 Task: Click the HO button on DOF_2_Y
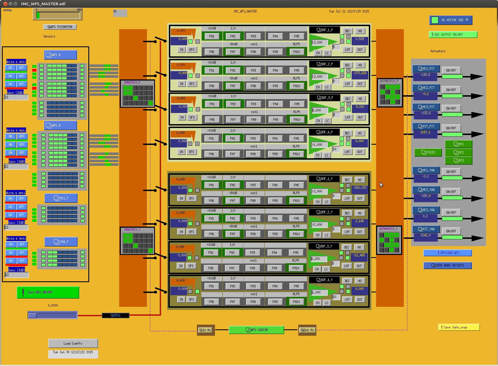(x=360, y=213)
